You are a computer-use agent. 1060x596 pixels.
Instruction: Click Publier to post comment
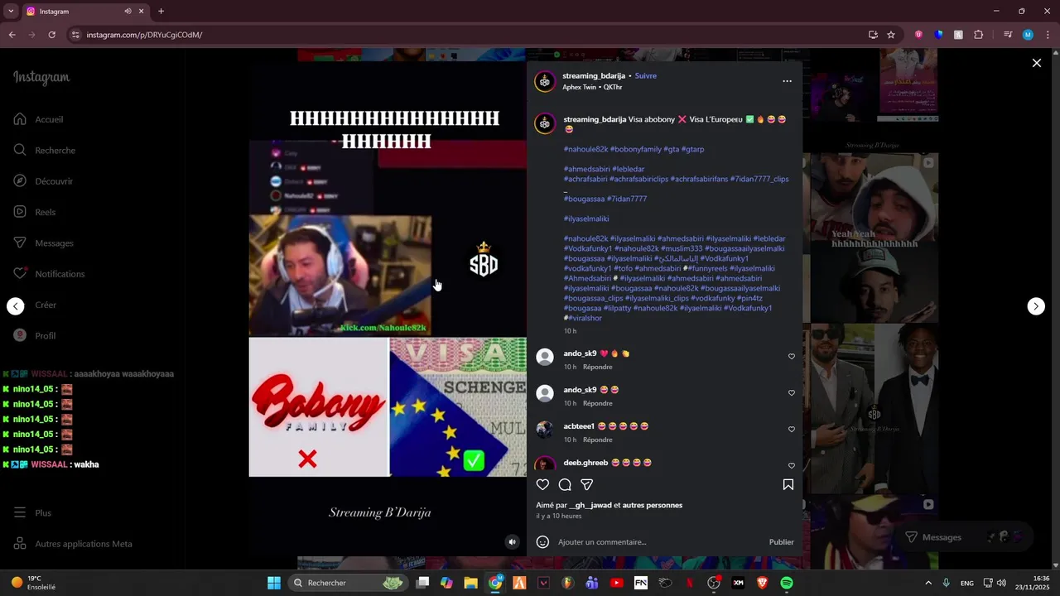[x=781, y=542]
